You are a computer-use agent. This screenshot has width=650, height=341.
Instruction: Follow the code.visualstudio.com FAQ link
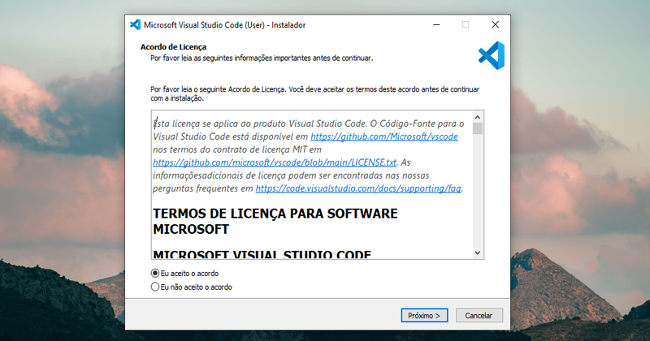click(x=358, y=188)
